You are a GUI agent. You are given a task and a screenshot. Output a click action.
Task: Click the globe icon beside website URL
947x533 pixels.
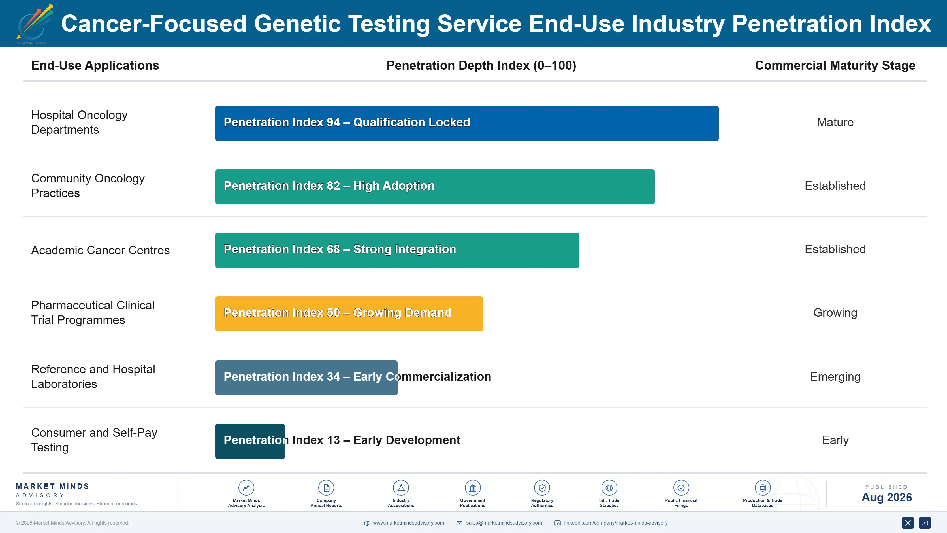pos(366,523)
